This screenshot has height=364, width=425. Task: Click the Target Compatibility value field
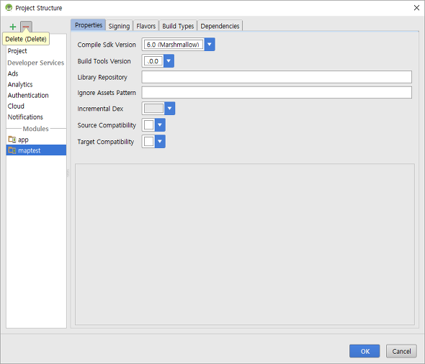[149, 142]
